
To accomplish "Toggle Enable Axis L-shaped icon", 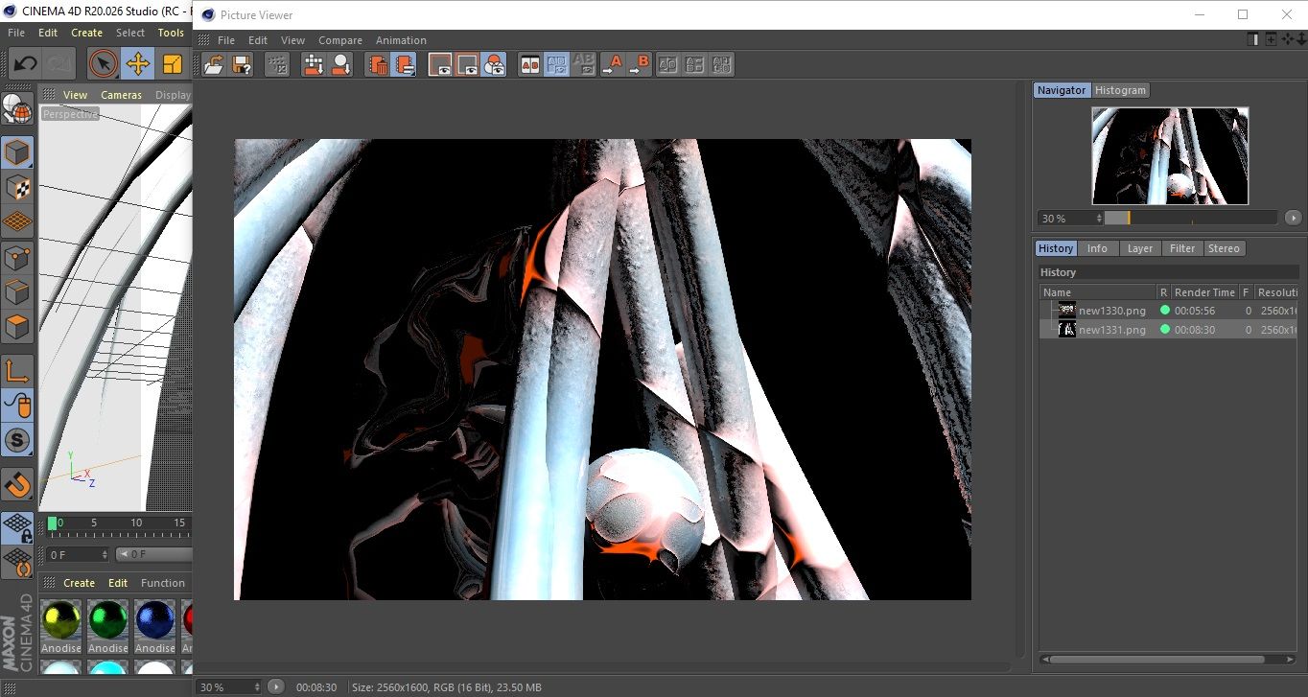I will pyautogui.click(x=17, y=371).
